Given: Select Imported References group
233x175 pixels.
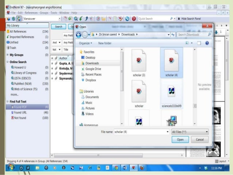Looking at the screenshot, I should click(x=27, y=37).
